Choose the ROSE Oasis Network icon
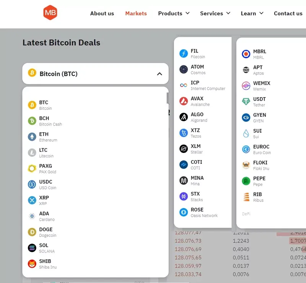Viewport: 306px width, 283px height. click(x=184, y=212)
